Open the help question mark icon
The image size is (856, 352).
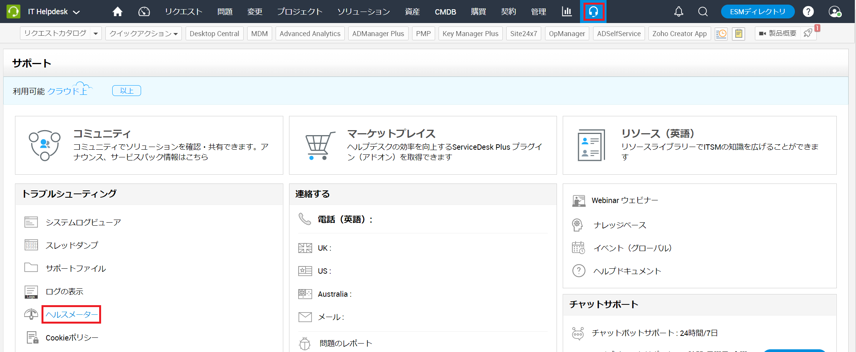tap(808, 12)
